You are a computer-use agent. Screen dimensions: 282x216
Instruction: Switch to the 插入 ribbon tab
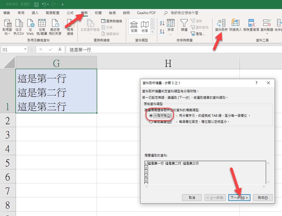pos(35,13)
